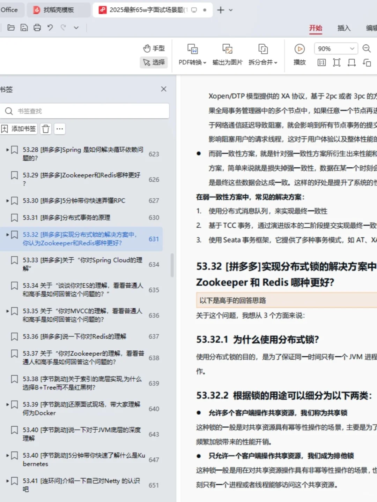Click the display icon on document tab
377x502 pixels.
click(x=194, y=10)
